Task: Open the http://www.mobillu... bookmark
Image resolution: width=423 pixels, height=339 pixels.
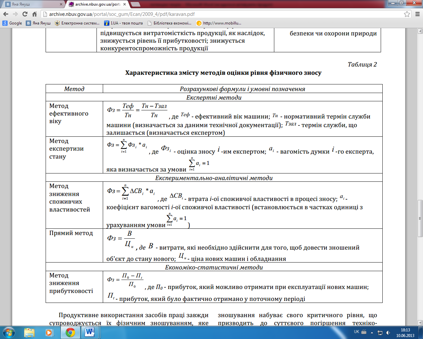Action: tap(219, 23)
